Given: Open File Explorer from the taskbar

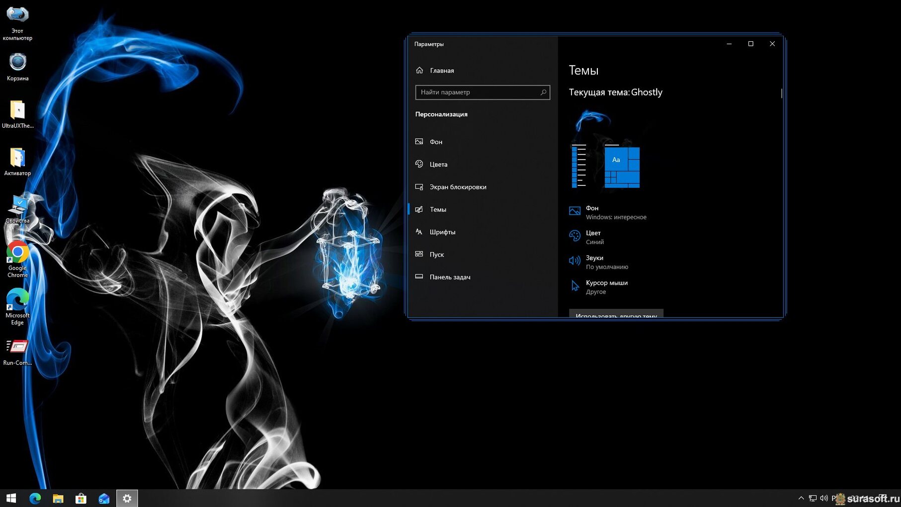Looking at the screenshot, I should click(58, 498).
